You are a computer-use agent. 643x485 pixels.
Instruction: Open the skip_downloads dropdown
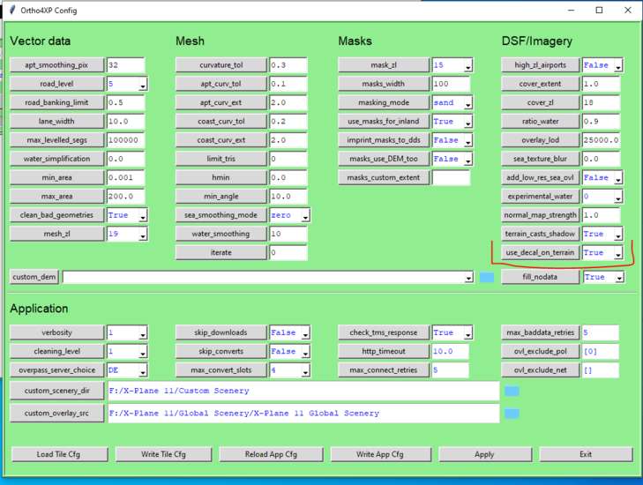click(x=305, y=333)
